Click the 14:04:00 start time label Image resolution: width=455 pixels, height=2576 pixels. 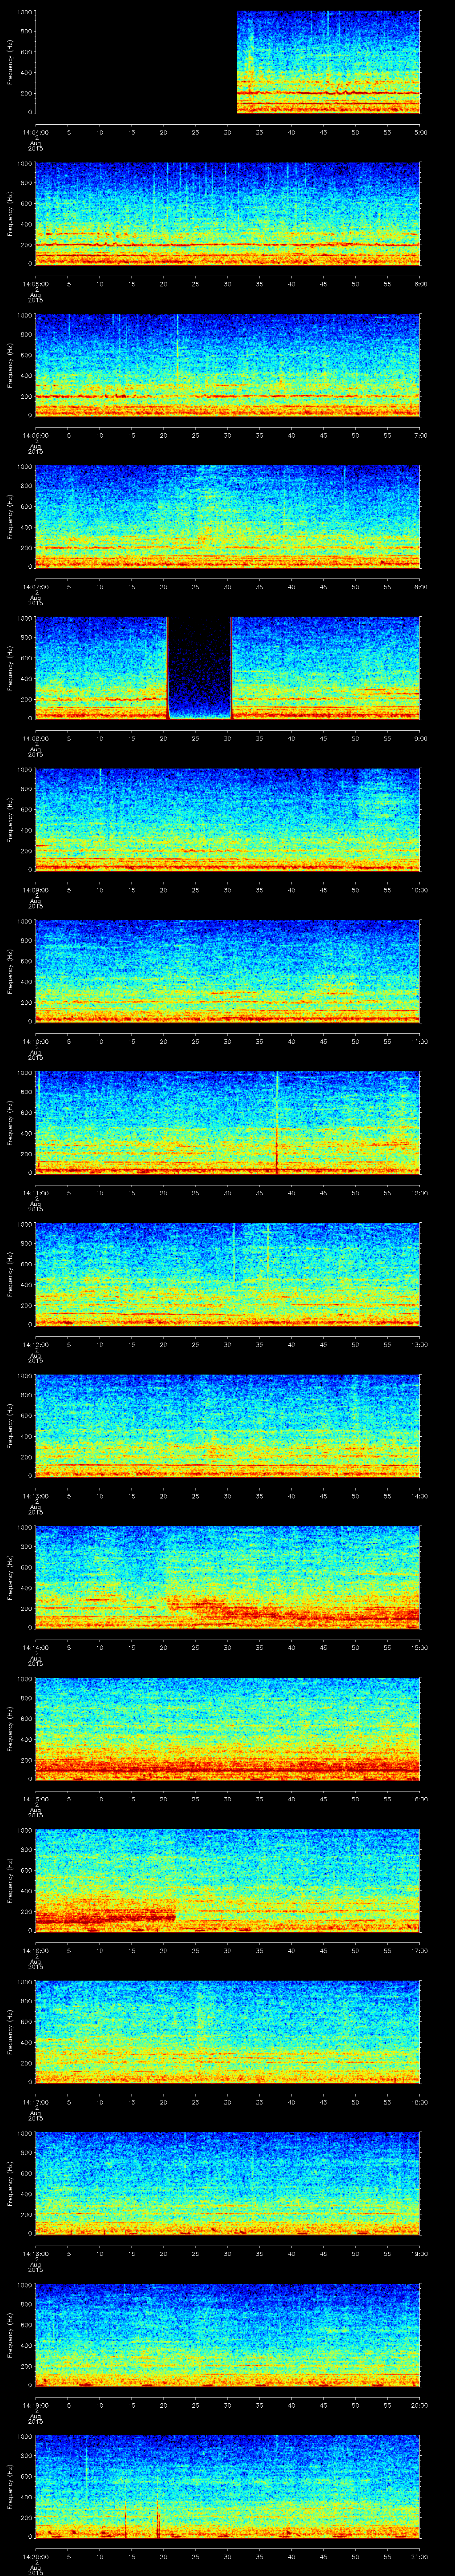coord(35,132)
